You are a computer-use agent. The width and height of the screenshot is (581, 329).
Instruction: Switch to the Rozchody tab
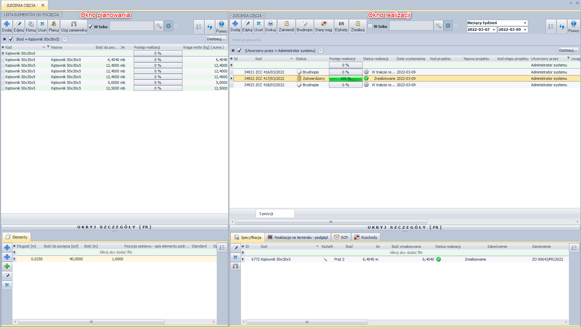pos(366,237)
